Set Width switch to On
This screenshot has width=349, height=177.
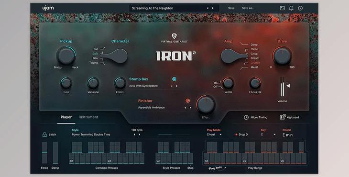[x=216, y=83]
